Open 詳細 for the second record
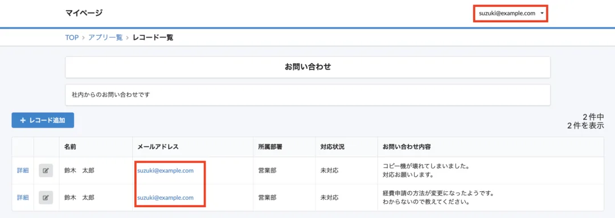This screenshot has height=218, width=615. coord(23,198)
